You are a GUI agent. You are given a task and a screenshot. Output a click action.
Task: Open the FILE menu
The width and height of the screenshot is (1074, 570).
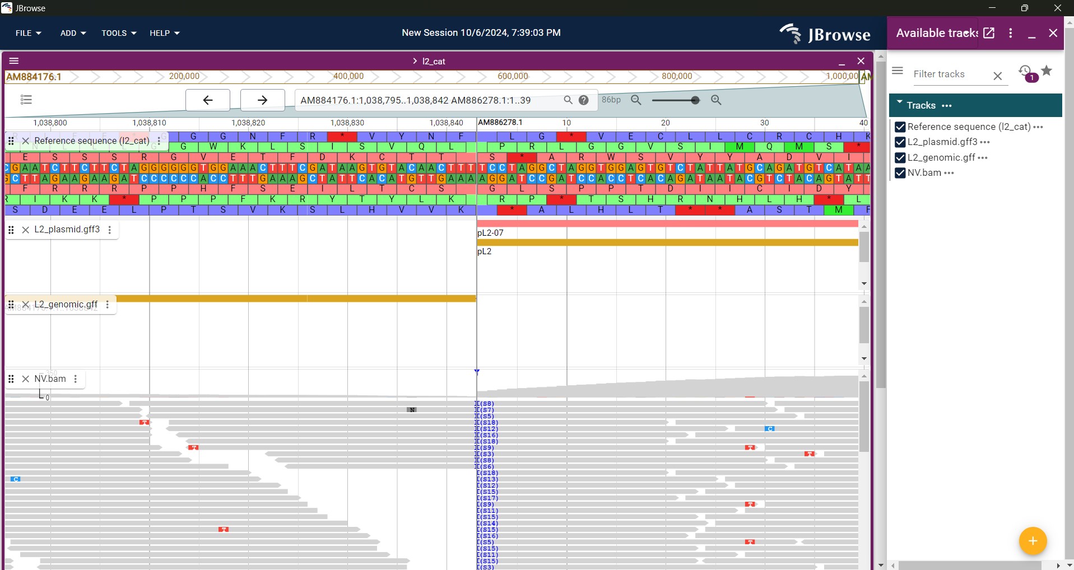(x=28, y=34)
